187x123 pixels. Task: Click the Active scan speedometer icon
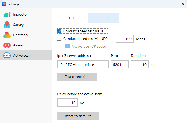pyautogui.click(x=7, y=55)
